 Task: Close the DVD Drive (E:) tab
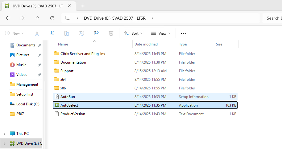pyautogui.click(x=69, y=6)
